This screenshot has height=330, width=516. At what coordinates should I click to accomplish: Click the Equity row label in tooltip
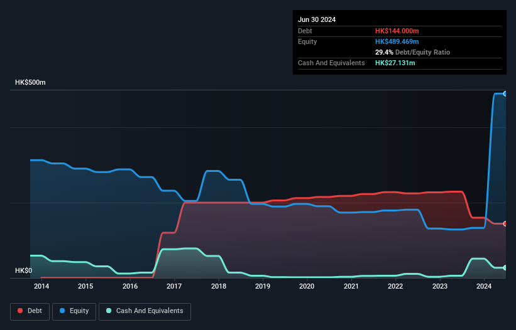(307, 41)
